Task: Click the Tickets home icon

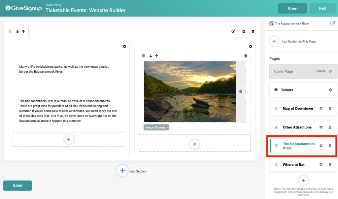Action: [x=276, y=90]
